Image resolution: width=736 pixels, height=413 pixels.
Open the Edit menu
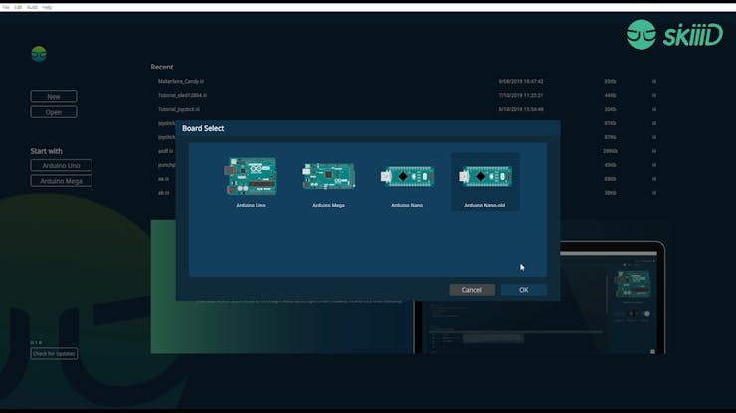point(18,8)
